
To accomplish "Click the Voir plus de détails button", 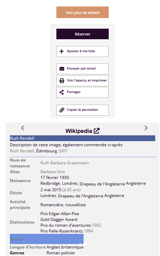I will (x=83, y=12).
